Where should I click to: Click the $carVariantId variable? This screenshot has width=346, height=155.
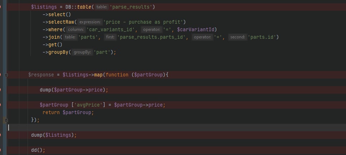pos(196,30)
